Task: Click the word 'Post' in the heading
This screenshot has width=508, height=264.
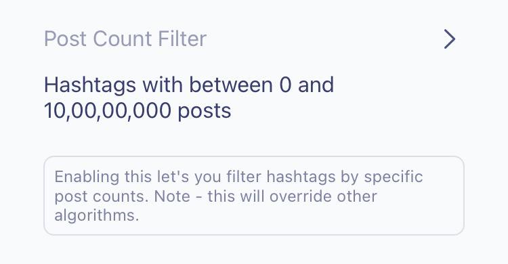Action: (x=66, y=39)
